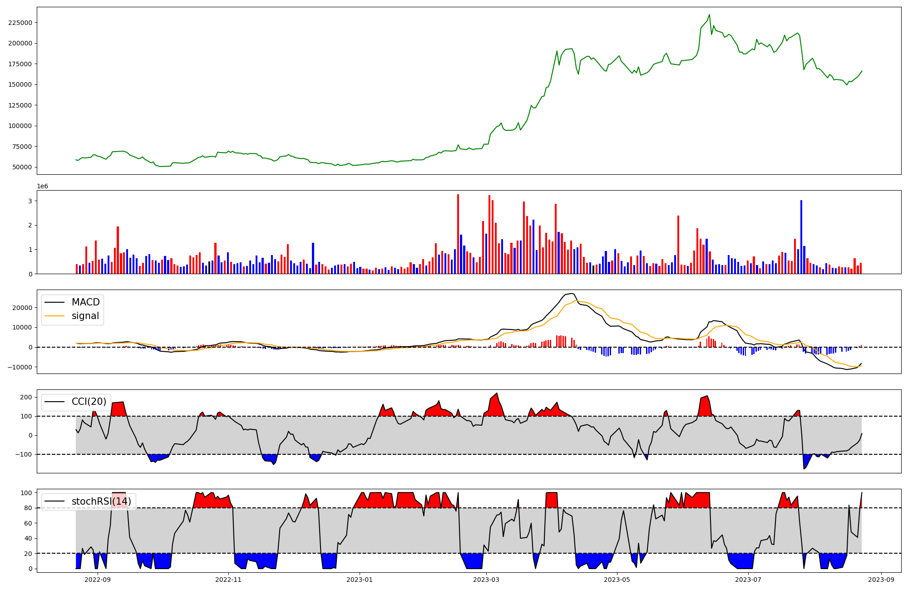Click the highest peak of green price line
This screenshot has width=908, height=590.
coord(710,15)
